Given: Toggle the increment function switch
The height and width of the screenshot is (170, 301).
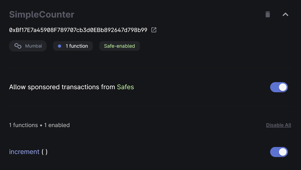Looking at the screenshot, I should point(279,152).
